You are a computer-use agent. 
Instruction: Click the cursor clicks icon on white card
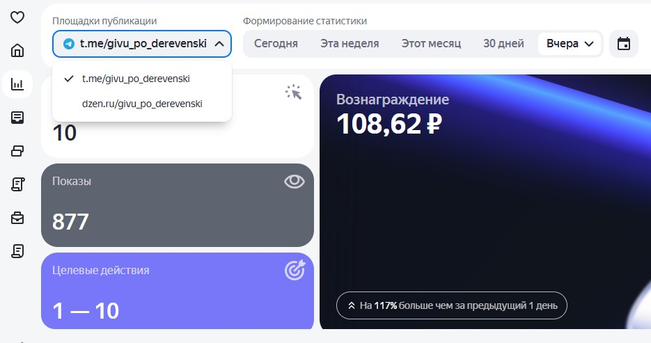pyautogui.click(x=294, y=92)
